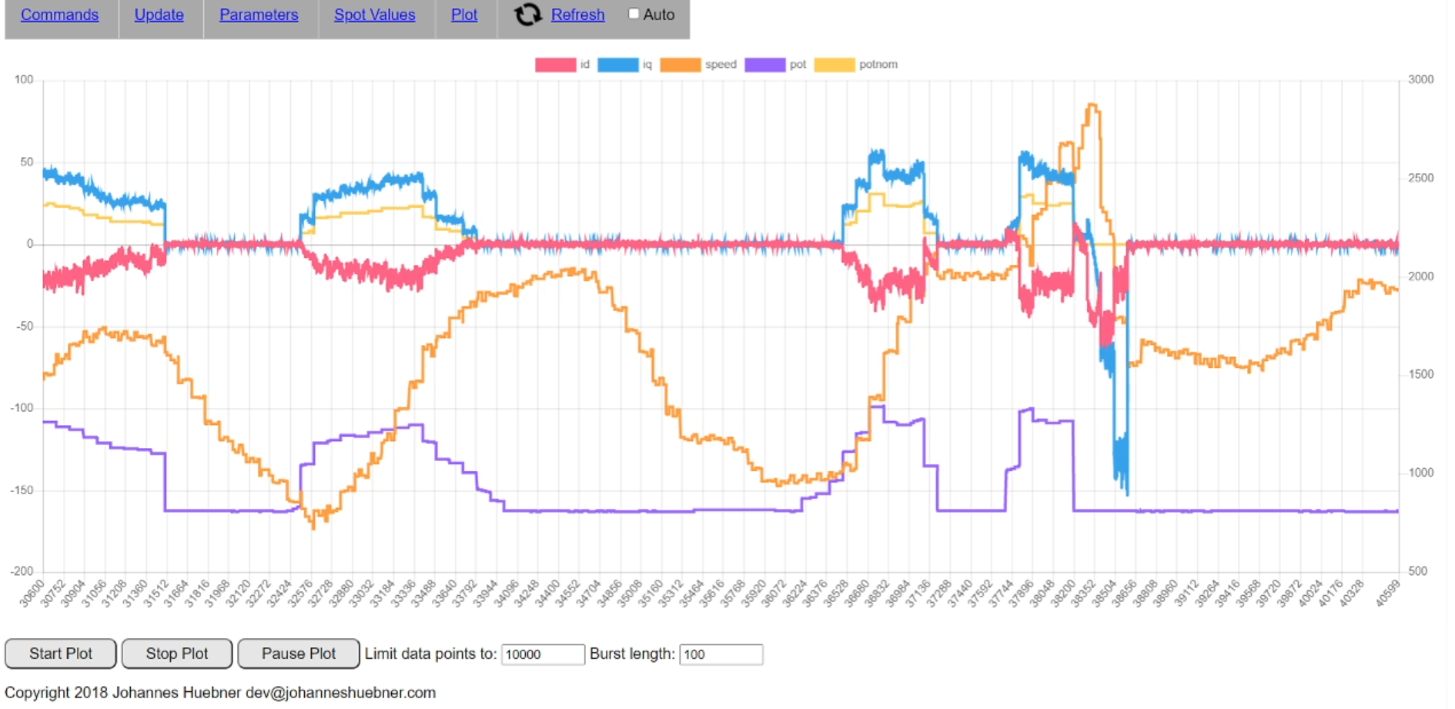This screenshot has width=1455, height=709.
Task: Select the Plot tab
Action: pos(464,15)
